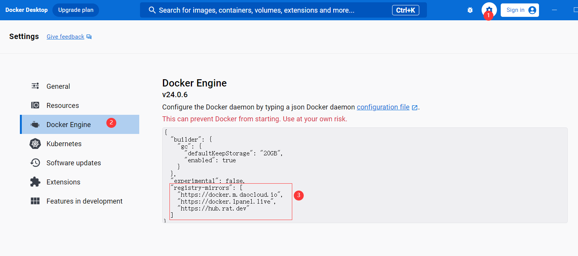
Task: Open the Kubernetes settings section
Action: point(80,143)
